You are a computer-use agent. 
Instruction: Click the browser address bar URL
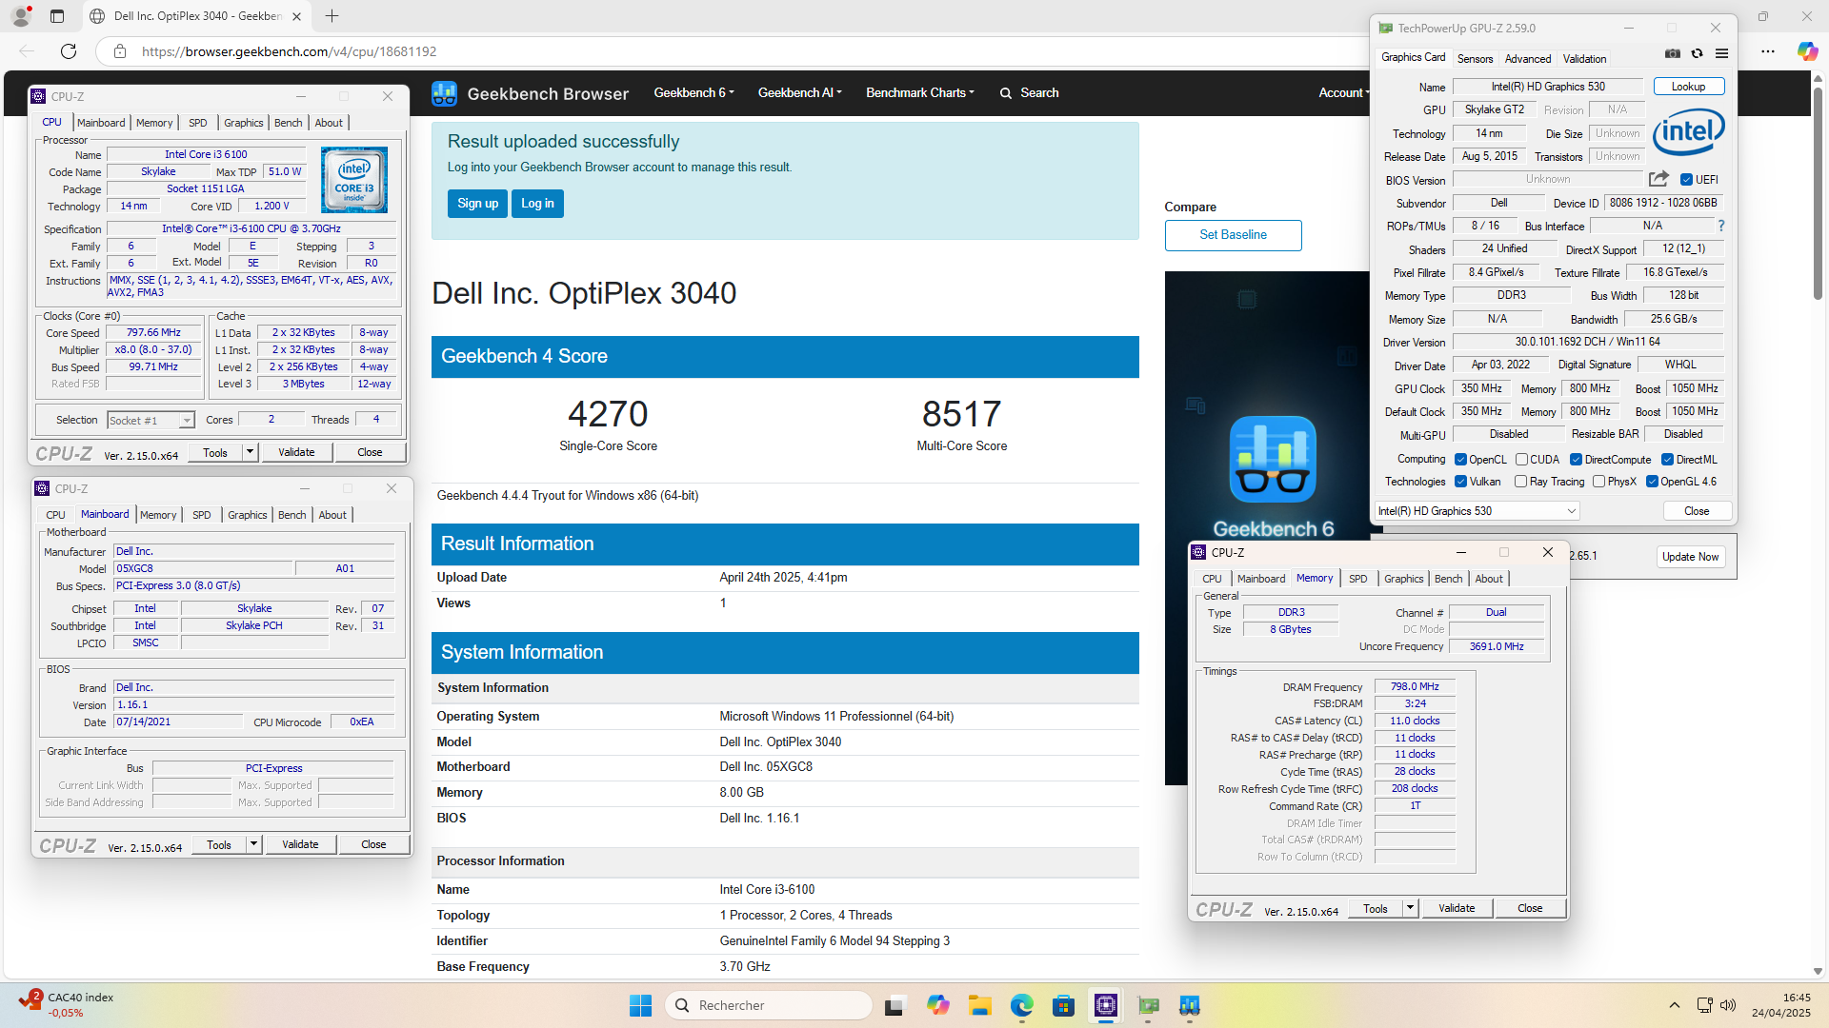289,51
